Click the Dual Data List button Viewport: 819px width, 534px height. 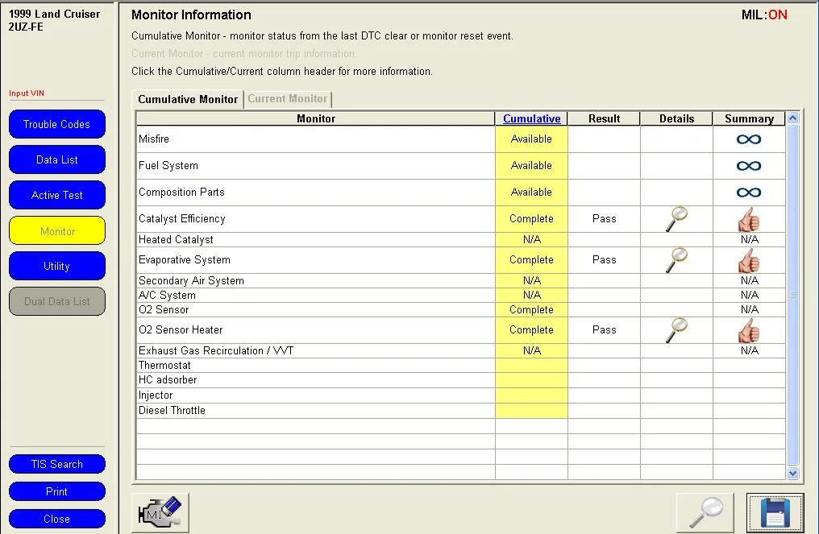click(57, 302)
